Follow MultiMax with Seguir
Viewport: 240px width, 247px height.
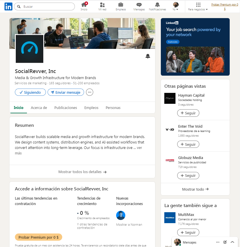(x=188, y=232)
